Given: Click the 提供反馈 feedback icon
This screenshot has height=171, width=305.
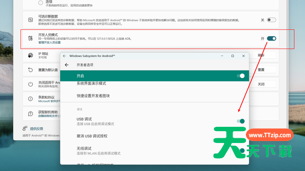Looking at the screenshot, I should [25, 128].
